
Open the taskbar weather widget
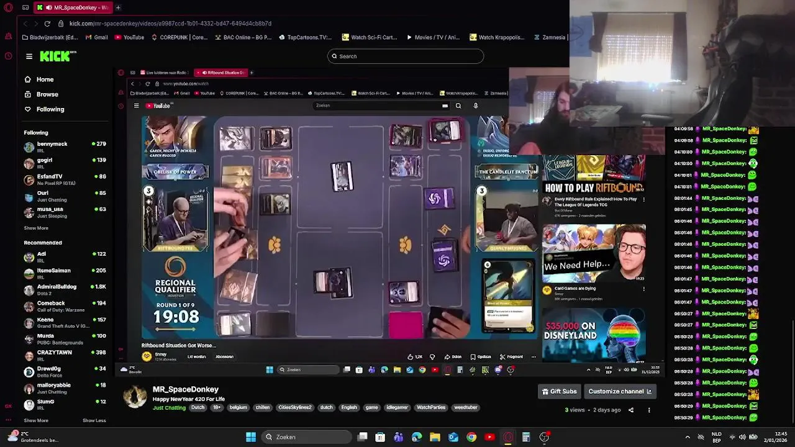point(34,437)
